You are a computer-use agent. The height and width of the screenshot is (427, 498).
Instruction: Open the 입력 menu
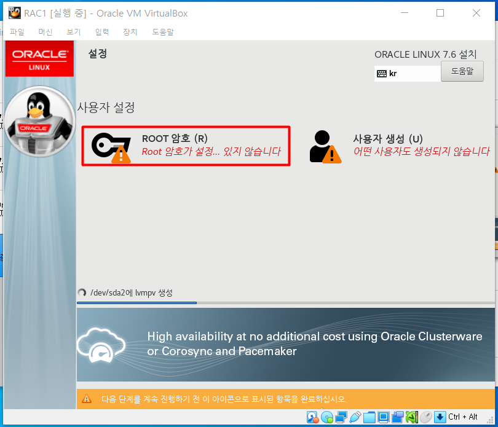pos(102,32)
